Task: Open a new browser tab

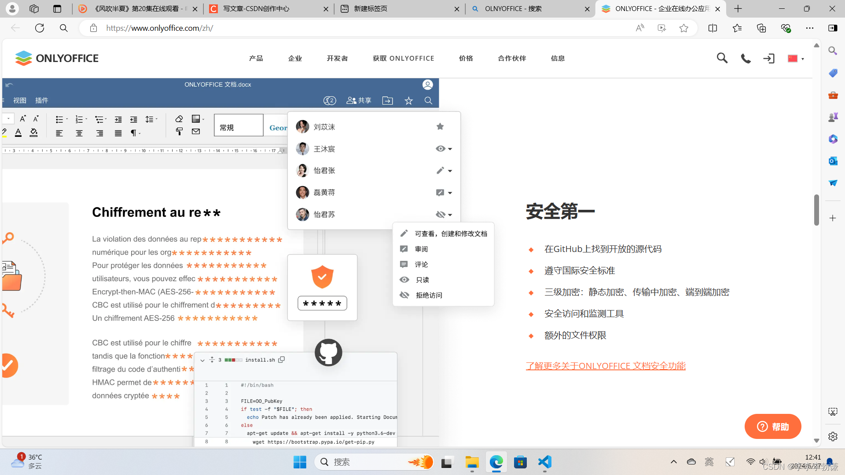Action: pyautogui.click(x=738, y=9)
